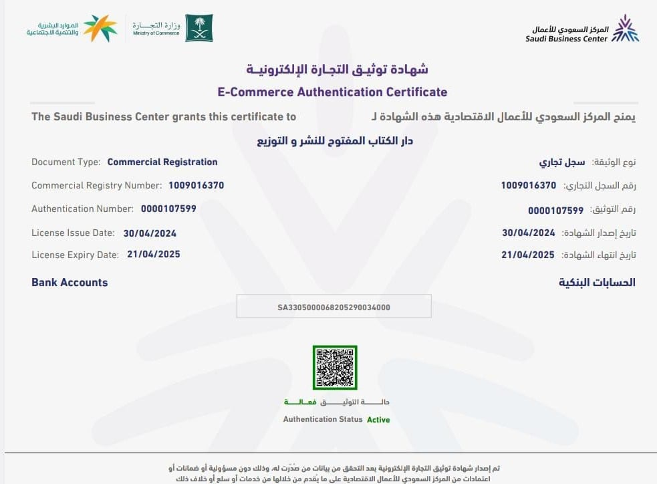Click the Arabic company name below the grant line
The width and height of the screenshot is (657, 484).
click(335, 141)
